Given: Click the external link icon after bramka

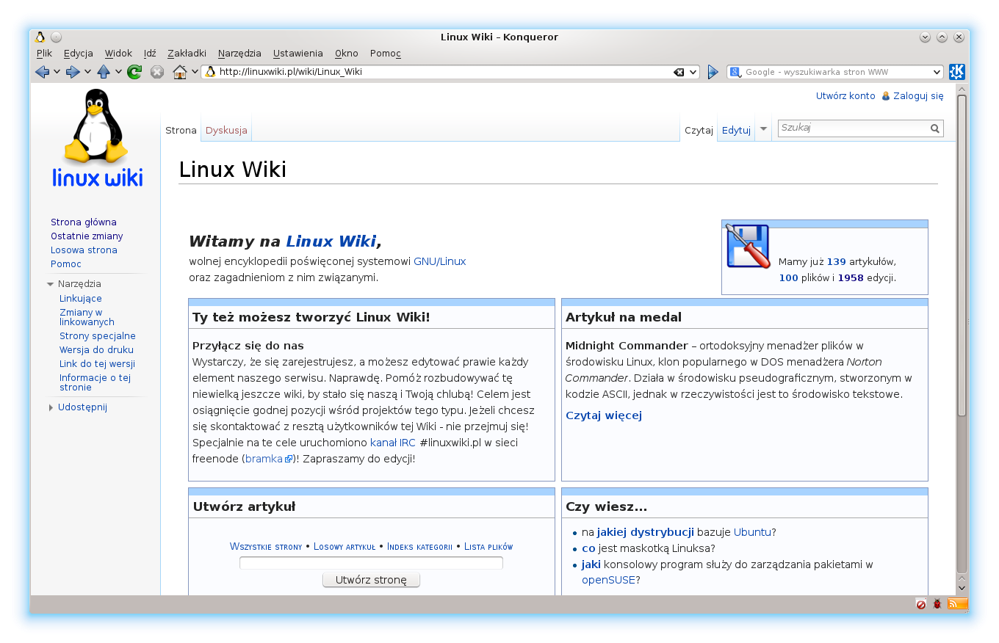Looking at the screenshot, I should (x=289, y=459).
